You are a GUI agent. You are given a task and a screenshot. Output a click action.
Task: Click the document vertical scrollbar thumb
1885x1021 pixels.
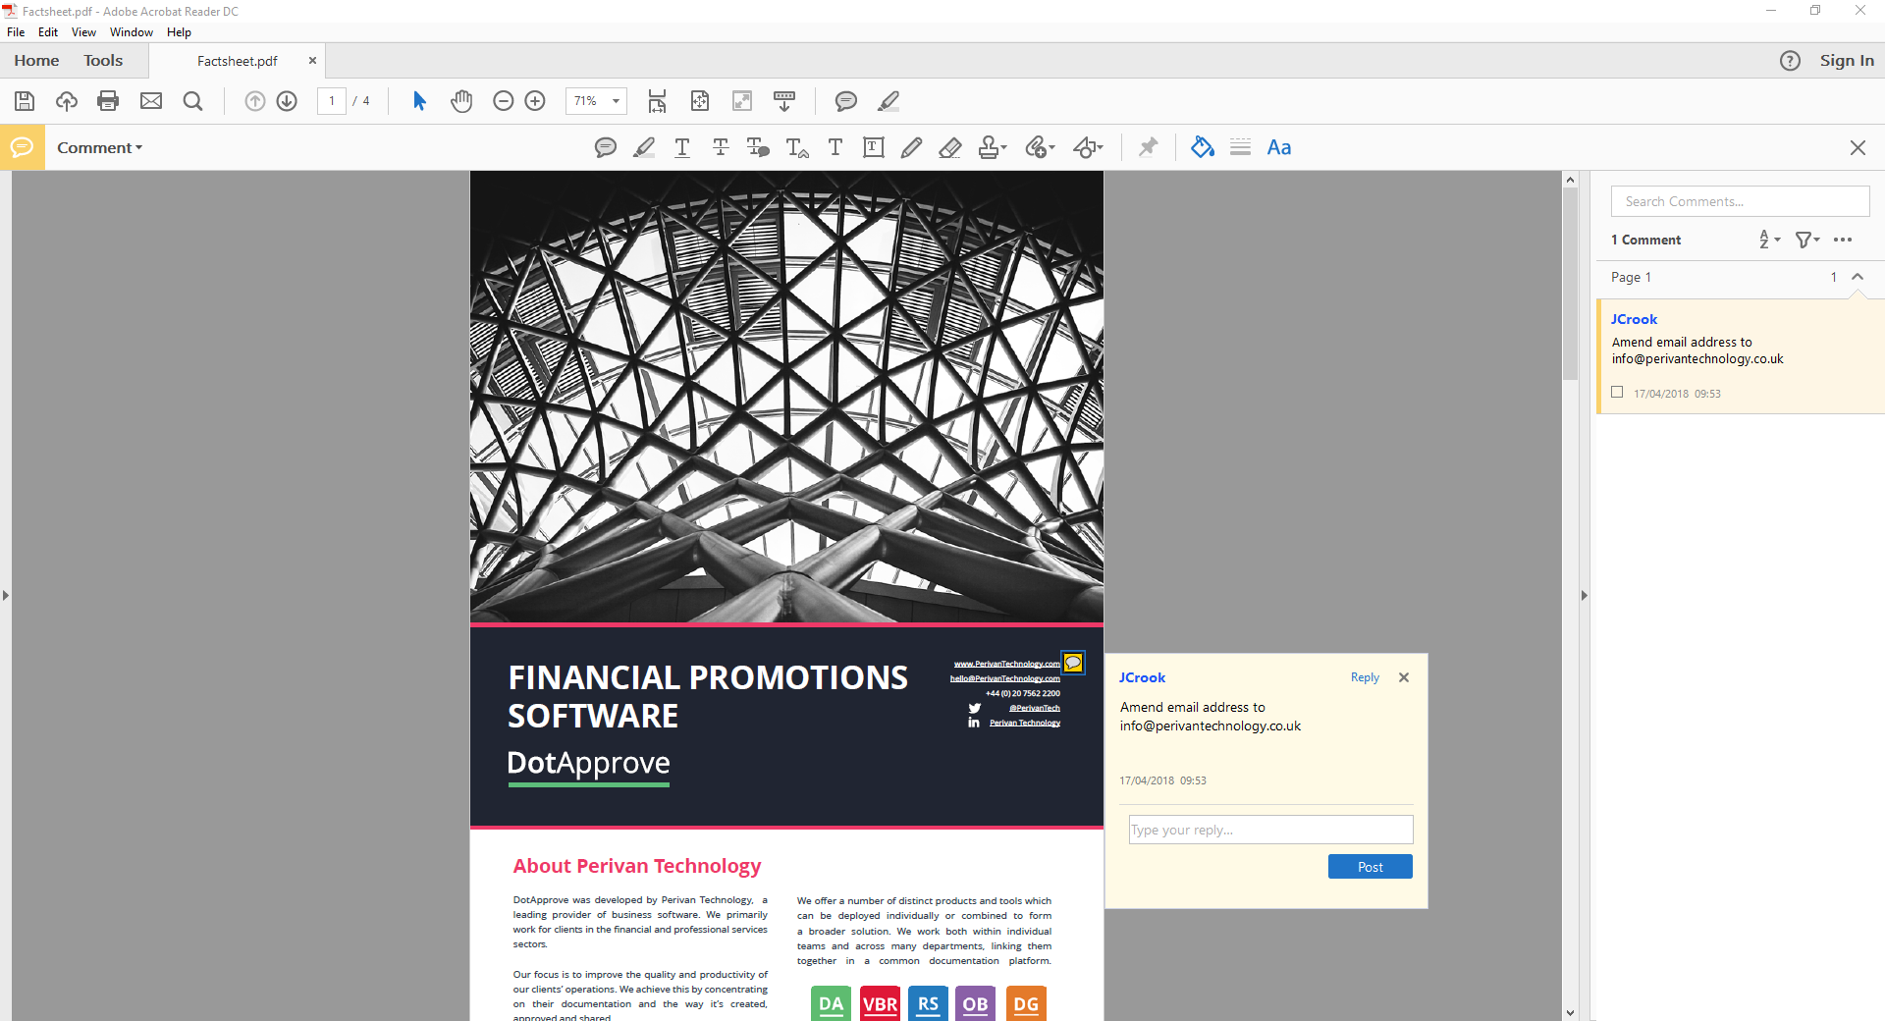[1570, 283]
